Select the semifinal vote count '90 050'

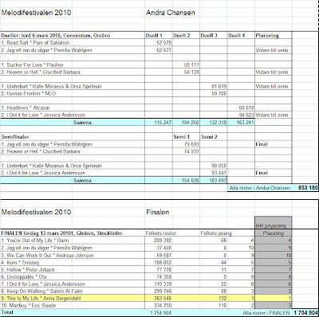[x=219, y=166]
